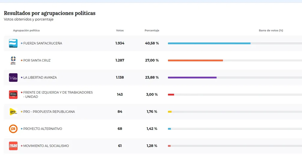Image resolution: width=302 pixels, height=157 pixels.
Task: Click the yellow PRO party logo
Action: pyautogui.click(x=13, y=112)
